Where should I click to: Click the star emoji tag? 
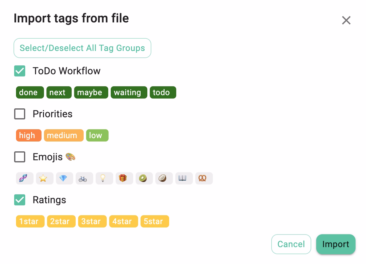(45, 178)
